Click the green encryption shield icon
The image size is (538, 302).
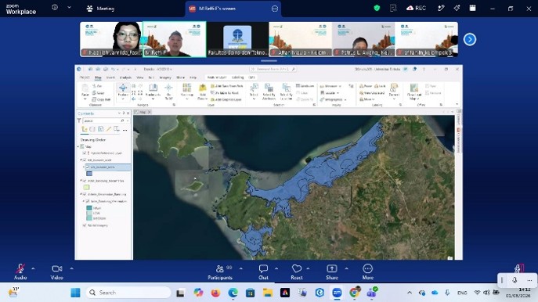click(x=377, y=8)
